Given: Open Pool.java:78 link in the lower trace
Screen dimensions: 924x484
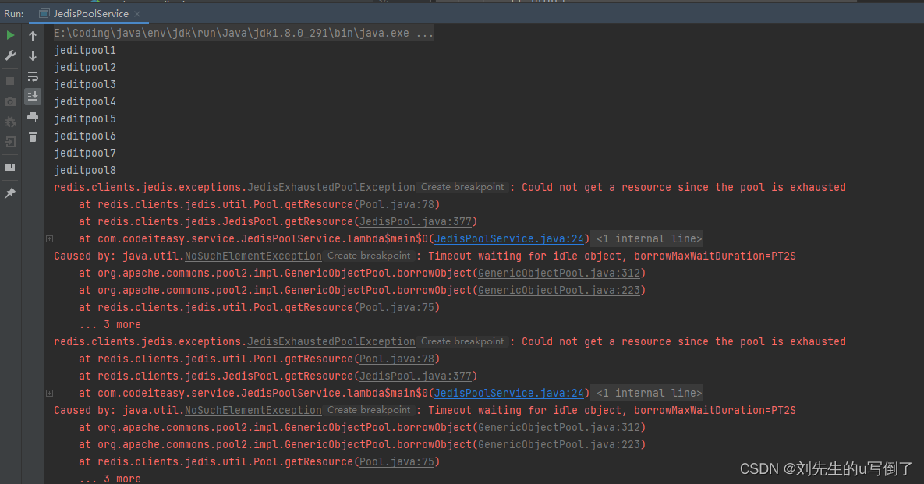Looking at the screenshot, I should pyautogui.click(x=397, y=359).
